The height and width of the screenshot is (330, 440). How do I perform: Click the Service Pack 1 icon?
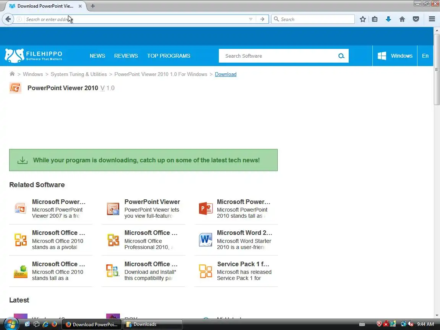click(x=205, y=271)
